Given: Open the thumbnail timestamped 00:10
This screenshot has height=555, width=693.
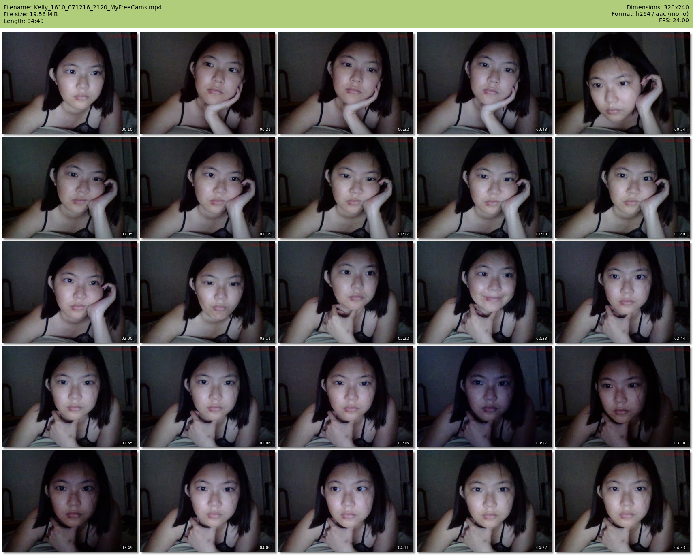Looking at the screenshot, I should point(70,83).
